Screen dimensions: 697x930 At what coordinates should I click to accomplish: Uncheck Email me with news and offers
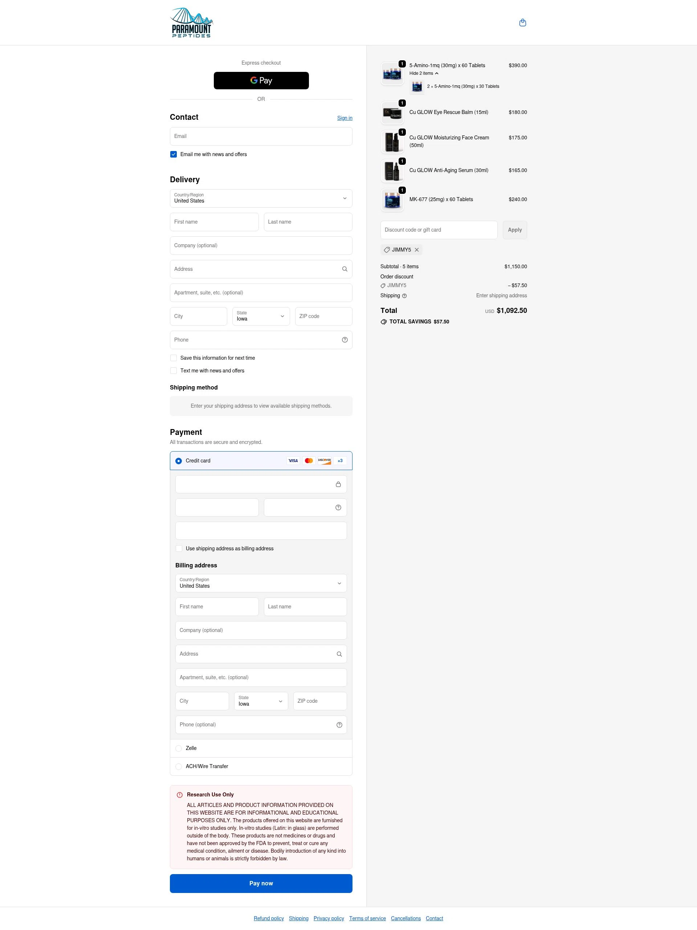(173, 154)
